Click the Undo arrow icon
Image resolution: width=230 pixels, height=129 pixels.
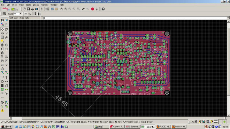click(83, 9)
